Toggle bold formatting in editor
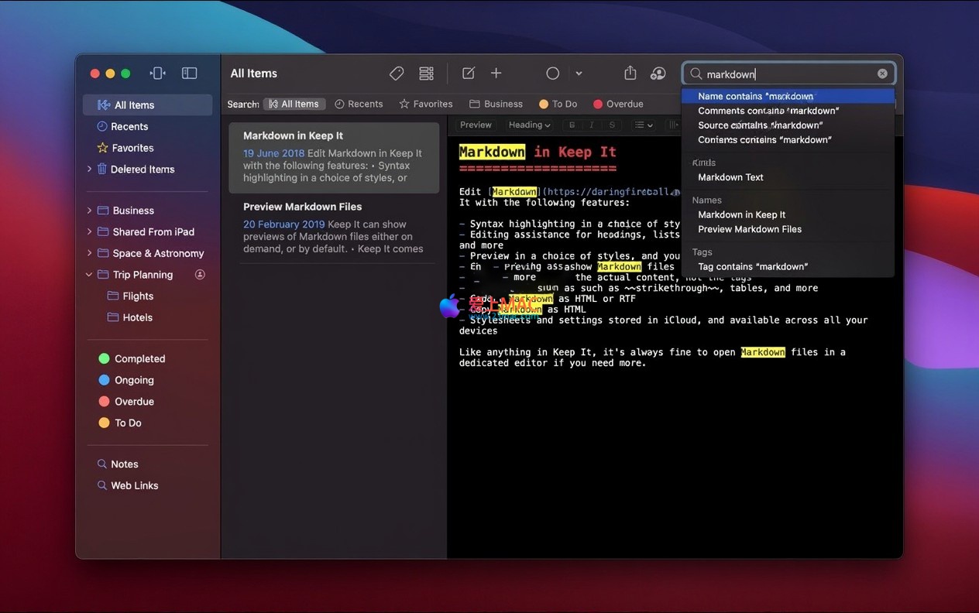The height and width of the screenshot is (613, 979). (x=572, y=125)
